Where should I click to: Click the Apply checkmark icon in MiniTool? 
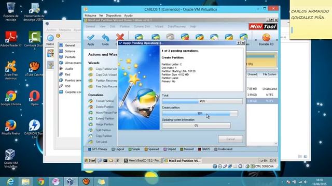pos(91,38)
